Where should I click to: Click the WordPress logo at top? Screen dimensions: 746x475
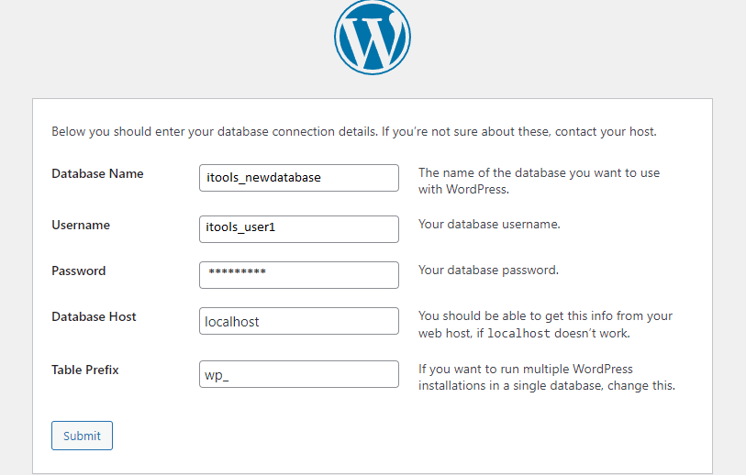(372, 37)
